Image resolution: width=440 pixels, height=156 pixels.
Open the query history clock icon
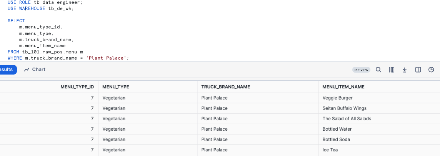431,70
